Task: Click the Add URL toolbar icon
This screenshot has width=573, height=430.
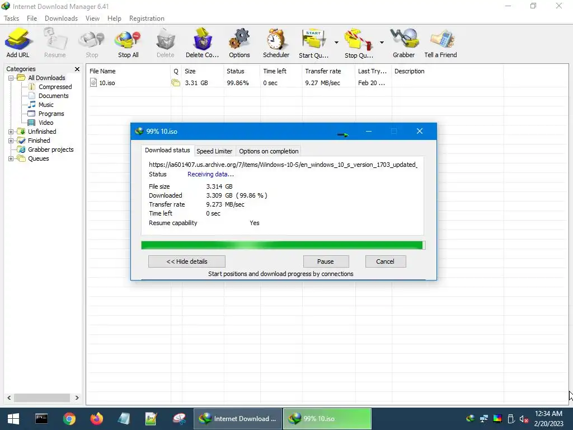Action: tap(17, 43)
